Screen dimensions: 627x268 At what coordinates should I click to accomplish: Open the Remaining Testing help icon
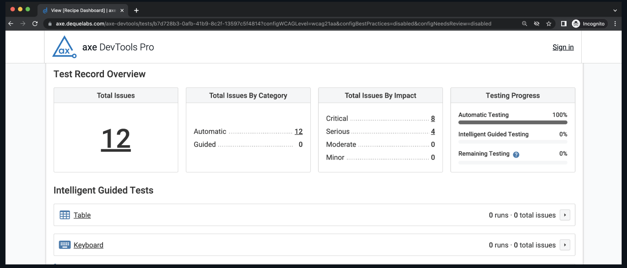point(515,154)
